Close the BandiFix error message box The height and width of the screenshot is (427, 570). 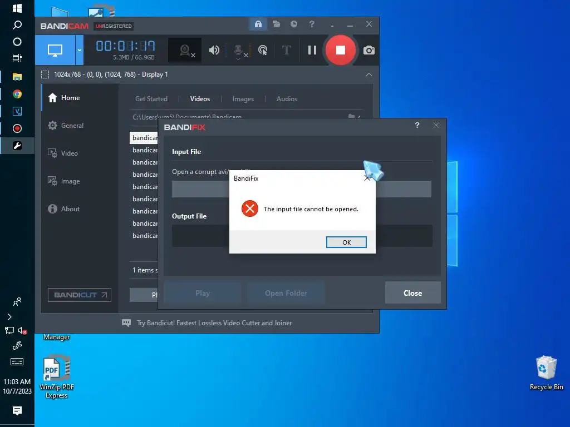pos(367,178)
